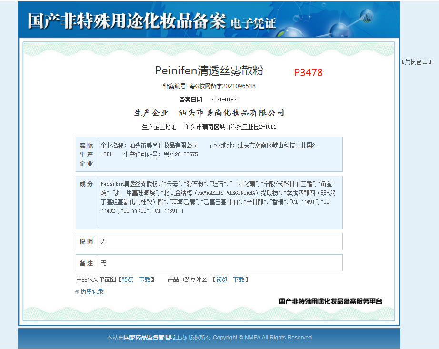Screen dimensions: 439x349
Task: Click the 无 value in the 说明 row
Action: tap(104, 242)
